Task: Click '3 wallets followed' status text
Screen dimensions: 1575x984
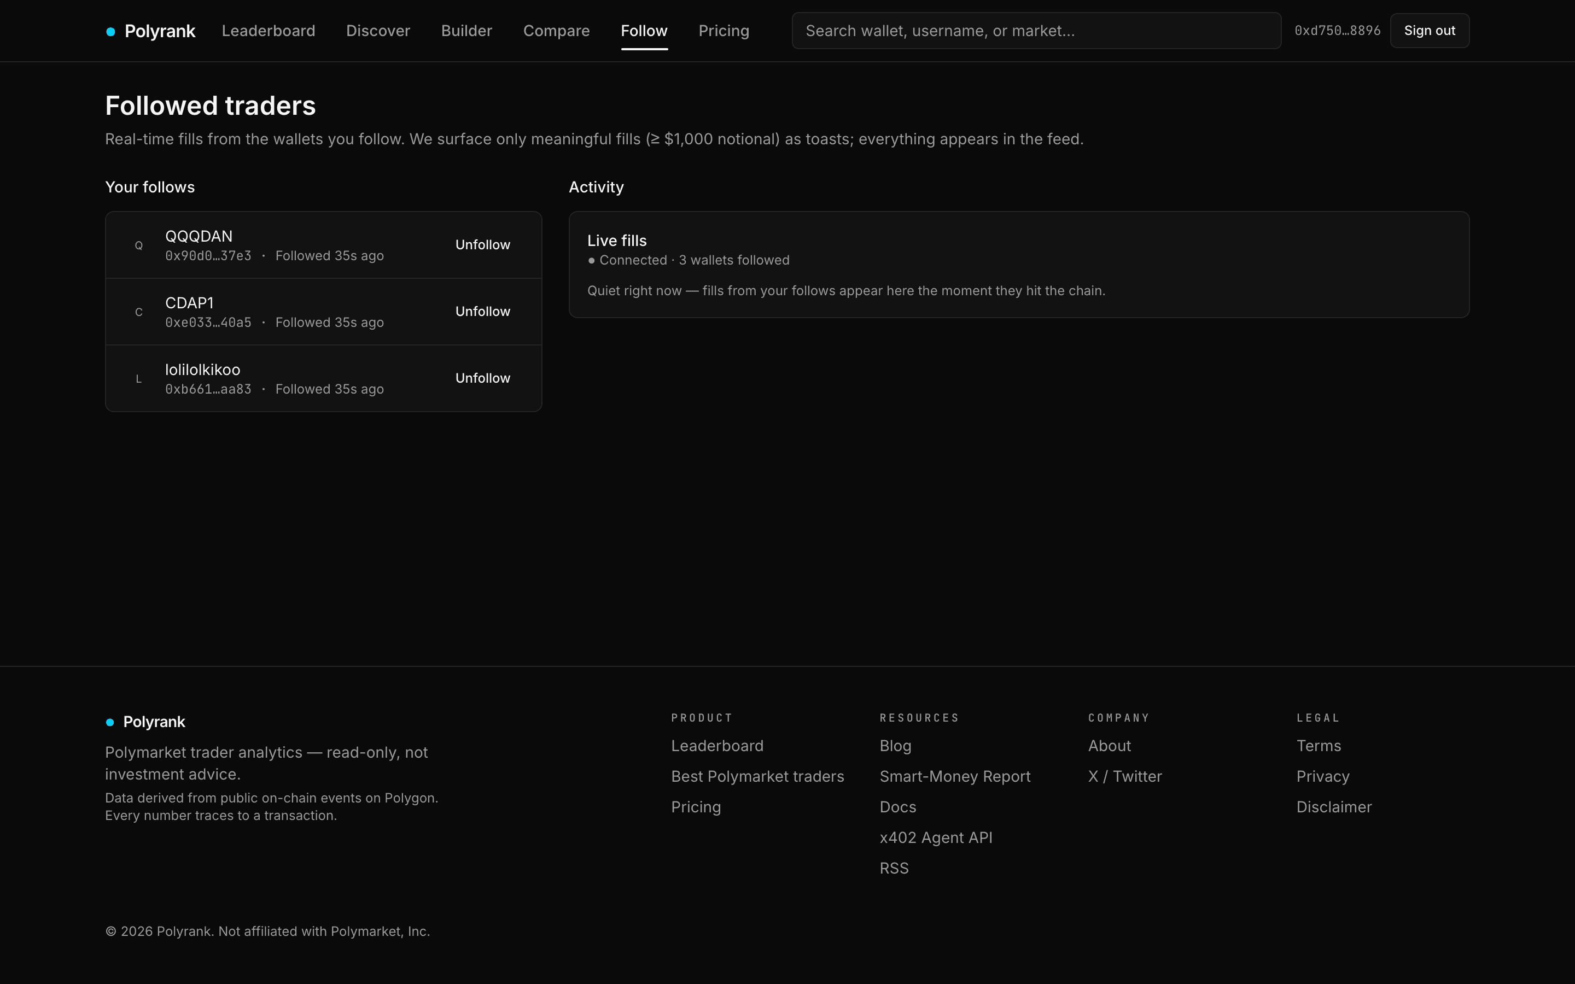Action: [734, 260]
